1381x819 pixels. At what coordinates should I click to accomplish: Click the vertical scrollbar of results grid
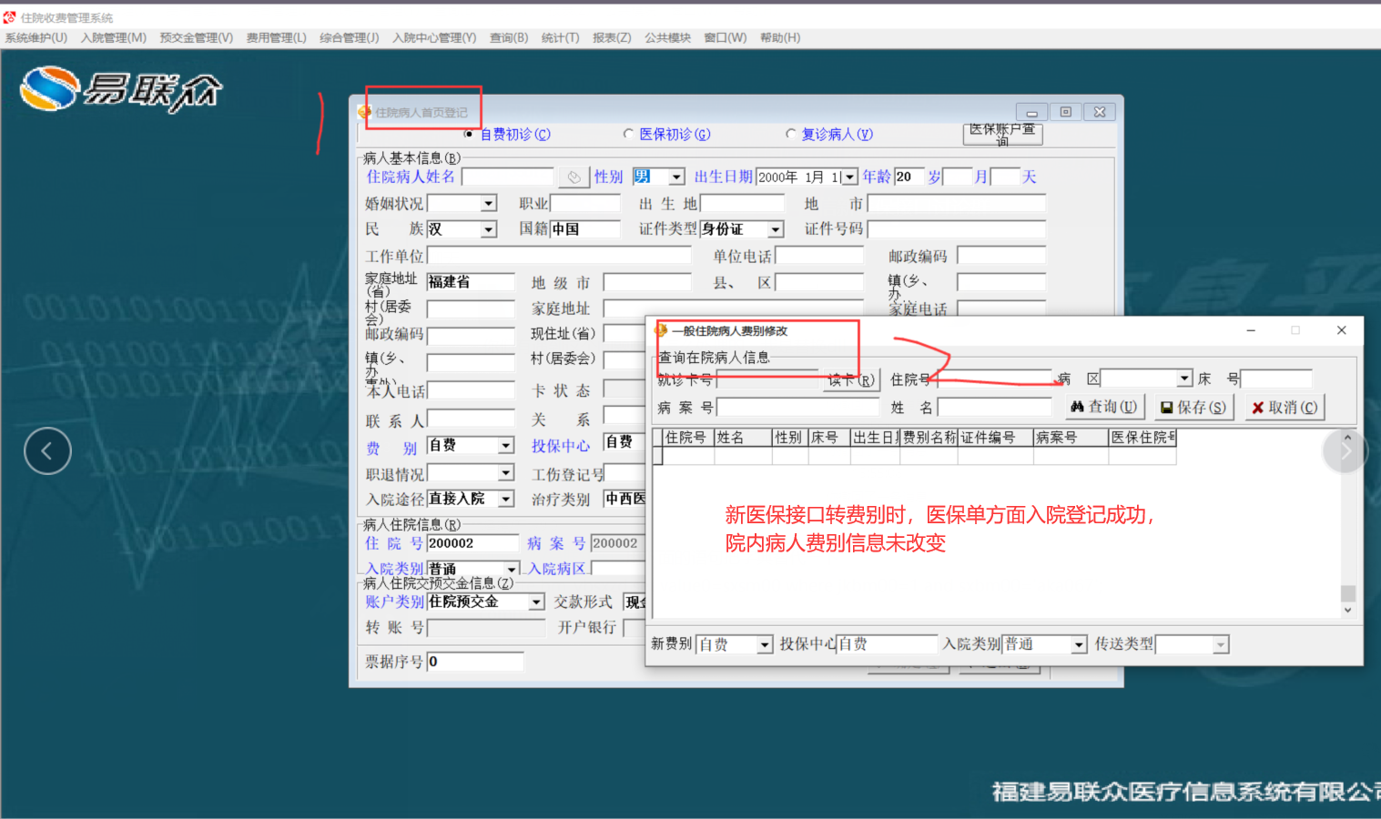pos(1348,525)
